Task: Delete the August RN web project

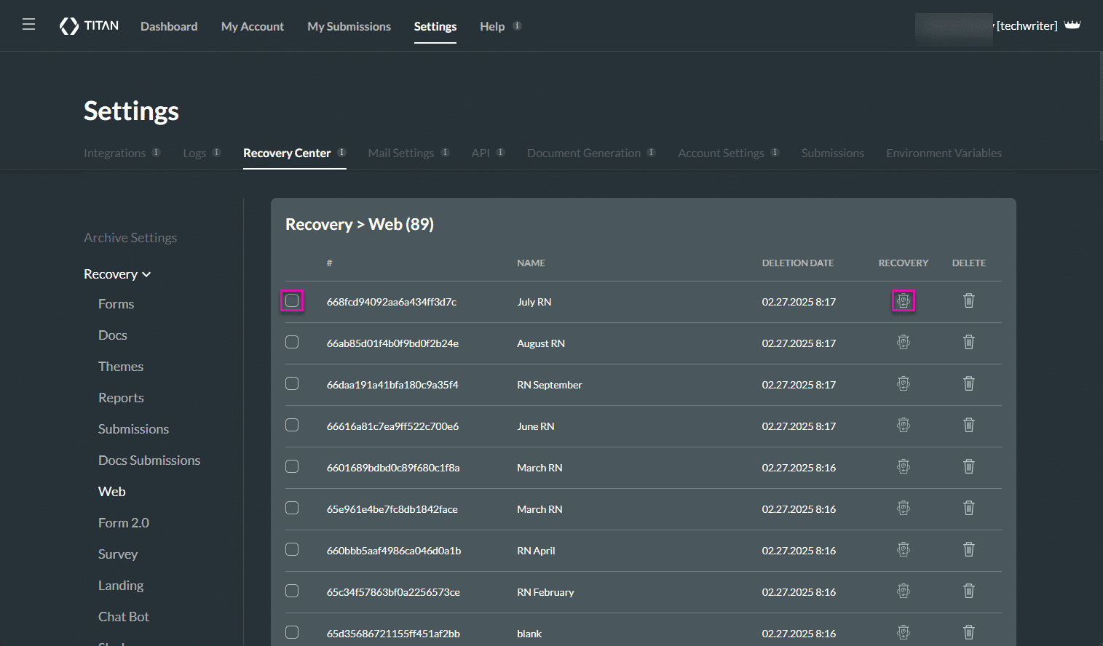Action: (968, 342)
